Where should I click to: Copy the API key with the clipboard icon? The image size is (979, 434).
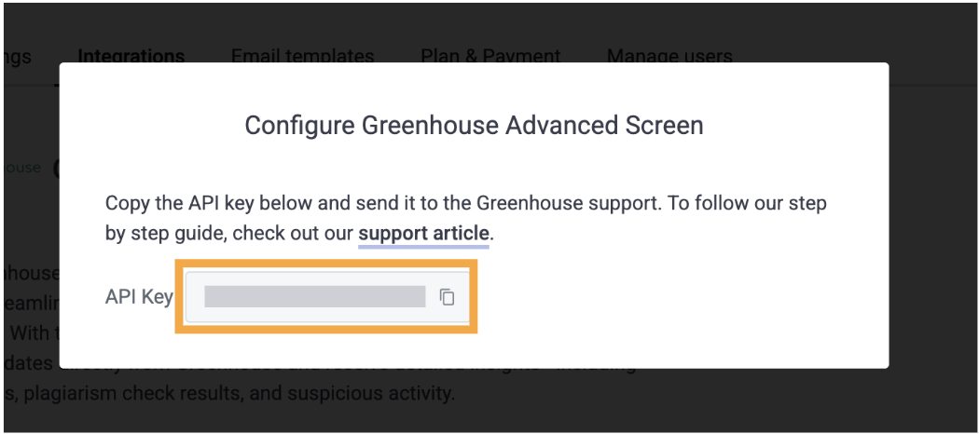point(447,297)
